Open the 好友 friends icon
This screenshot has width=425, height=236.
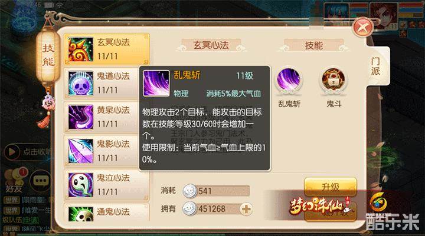(15, 181)
